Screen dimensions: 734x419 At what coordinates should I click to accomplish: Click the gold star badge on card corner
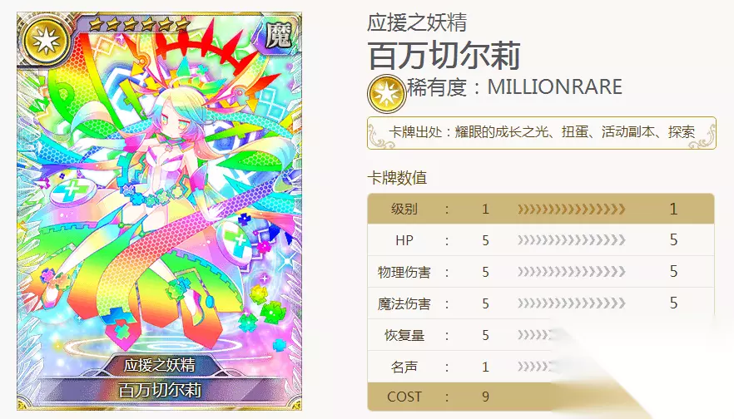tap(46, 42)
